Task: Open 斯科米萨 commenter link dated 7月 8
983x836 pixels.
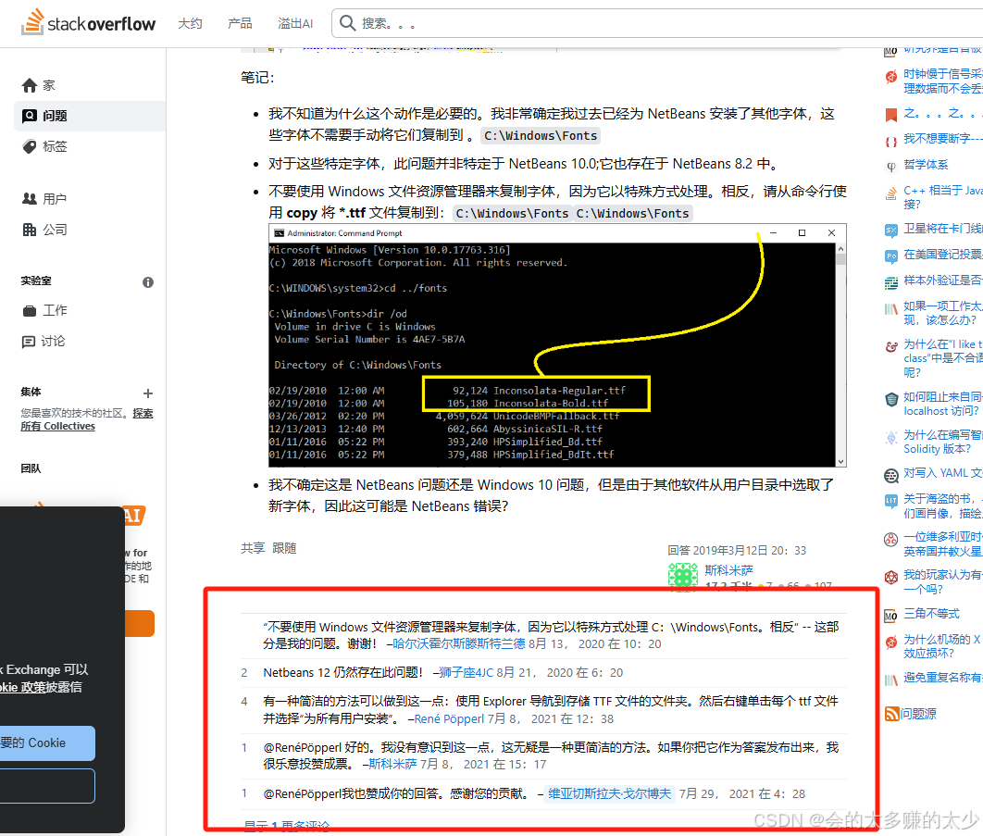Action: [392, 765]
